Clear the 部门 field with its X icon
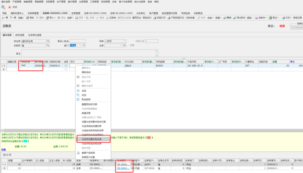The image size is (303, 173). (84, 45)
